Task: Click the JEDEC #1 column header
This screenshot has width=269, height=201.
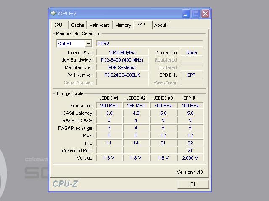Action: [x=109, y=98]
